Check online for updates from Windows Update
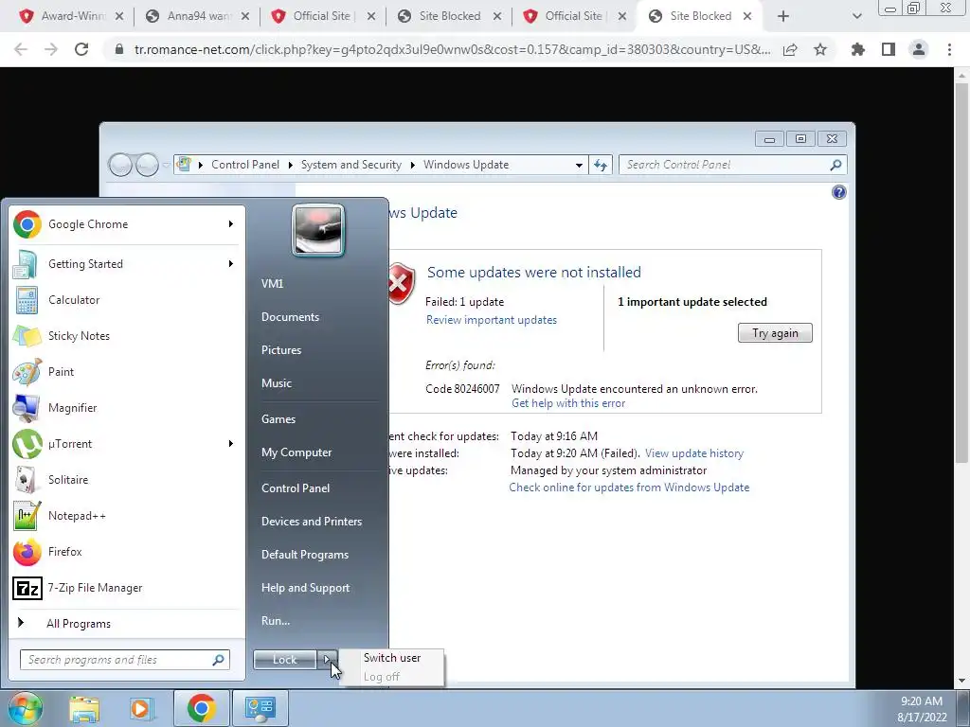 [x=629, y=488]
